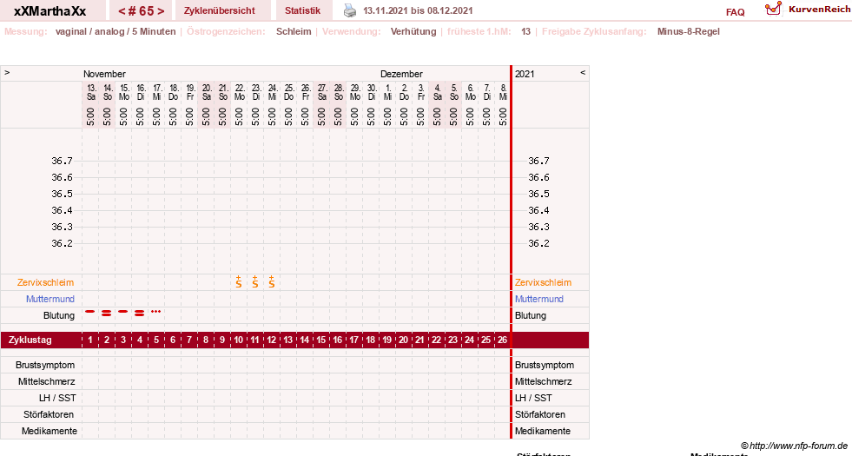
Task: Go to previous cycle with the left arrow
Action: coord(122,11)
